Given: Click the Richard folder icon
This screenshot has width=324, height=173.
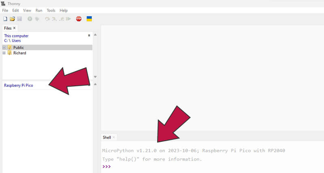Looking at the screenshot, I should (9, 53).
